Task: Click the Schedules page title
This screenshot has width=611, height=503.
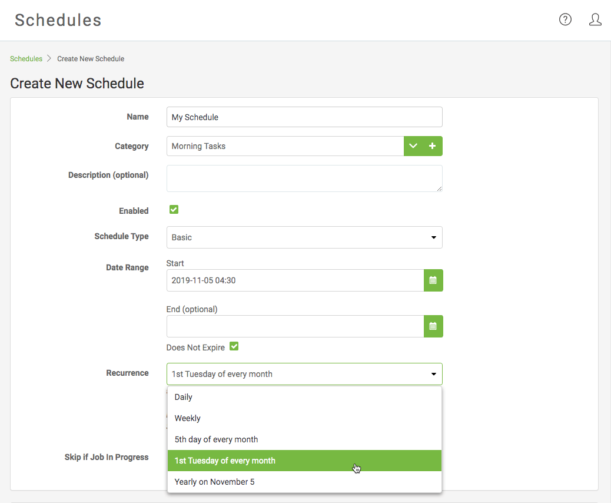Action: click(58, 20)
